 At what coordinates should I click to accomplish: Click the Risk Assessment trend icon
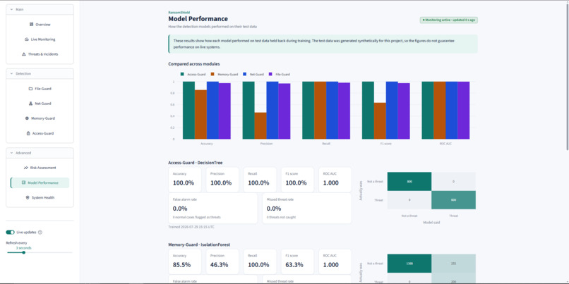[x=25, y=168]
